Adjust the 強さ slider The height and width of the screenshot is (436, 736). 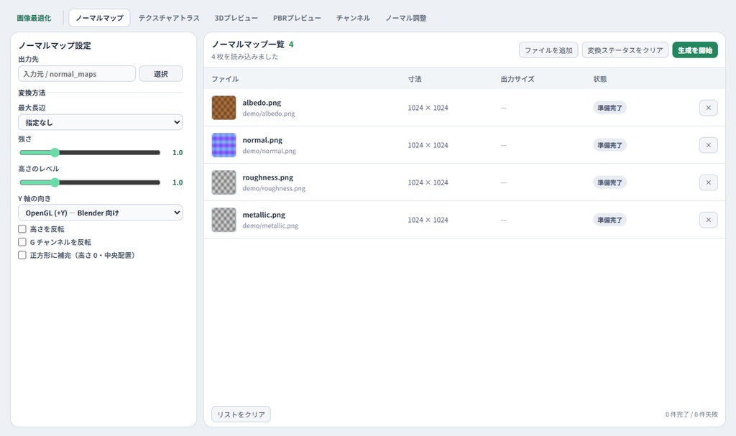pos(90,152)
